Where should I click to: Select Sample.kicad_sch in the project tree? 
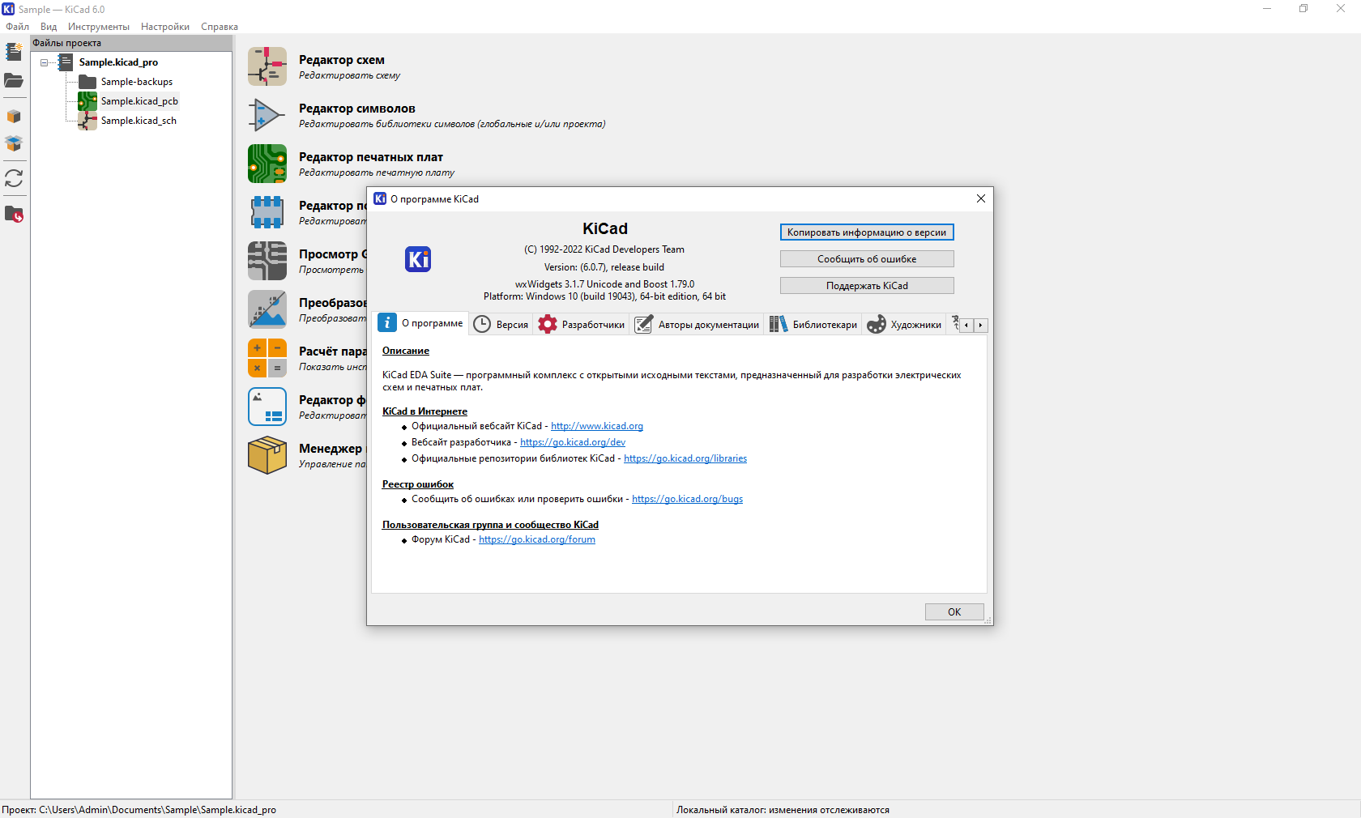click(x=139, y=121)
